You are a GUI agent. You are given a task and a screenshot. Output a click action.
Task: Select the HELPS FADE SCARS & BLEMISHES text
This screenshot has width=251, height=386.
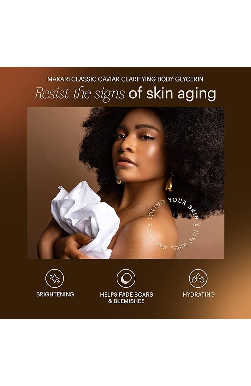click(x=126, y=298)
